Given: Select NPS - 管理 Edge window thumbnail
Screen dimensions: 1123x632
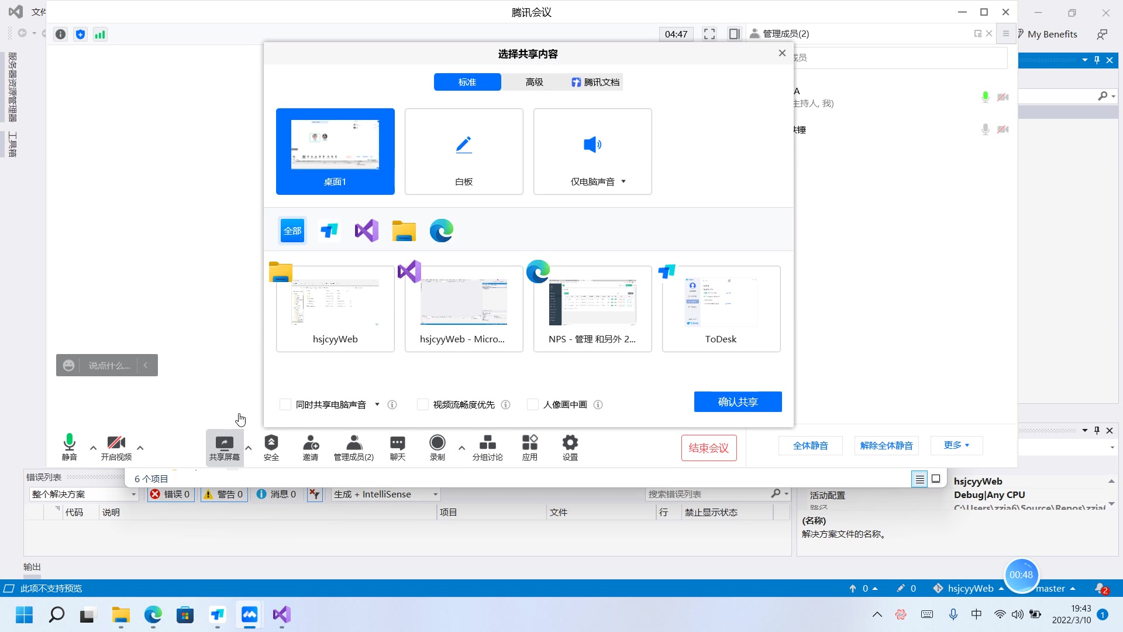Looking at the screenshot, I should (592, 309).
